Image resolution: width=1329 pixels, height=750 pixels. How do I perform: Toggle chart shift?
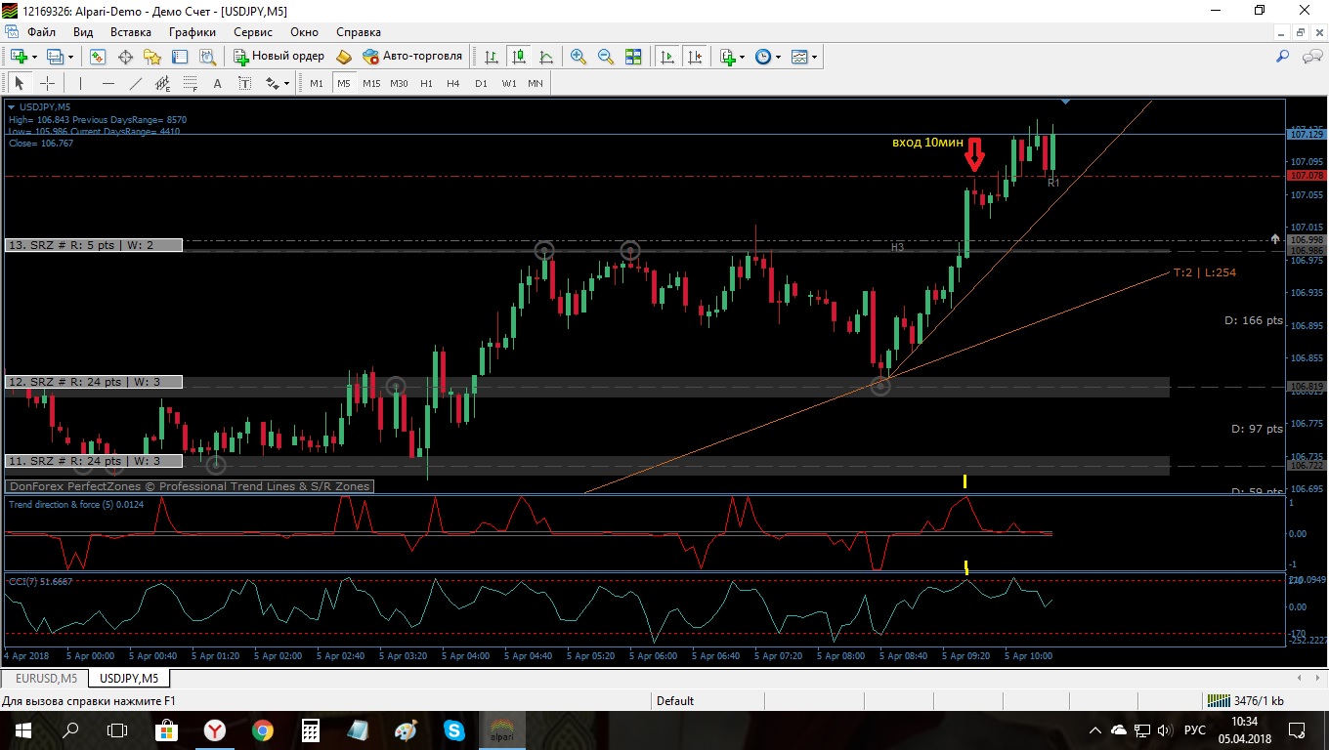click(x=695, y=57)
